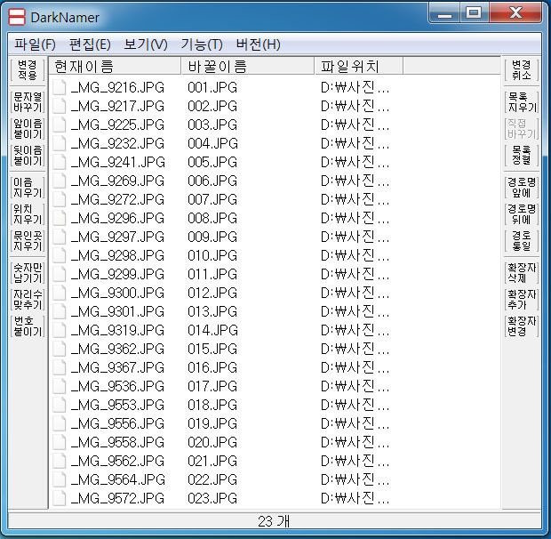Click file icon next to _MG_9300.JPG
Viewport: 551px width, 539px height.
pyautogui.click(x=60, y=293)
